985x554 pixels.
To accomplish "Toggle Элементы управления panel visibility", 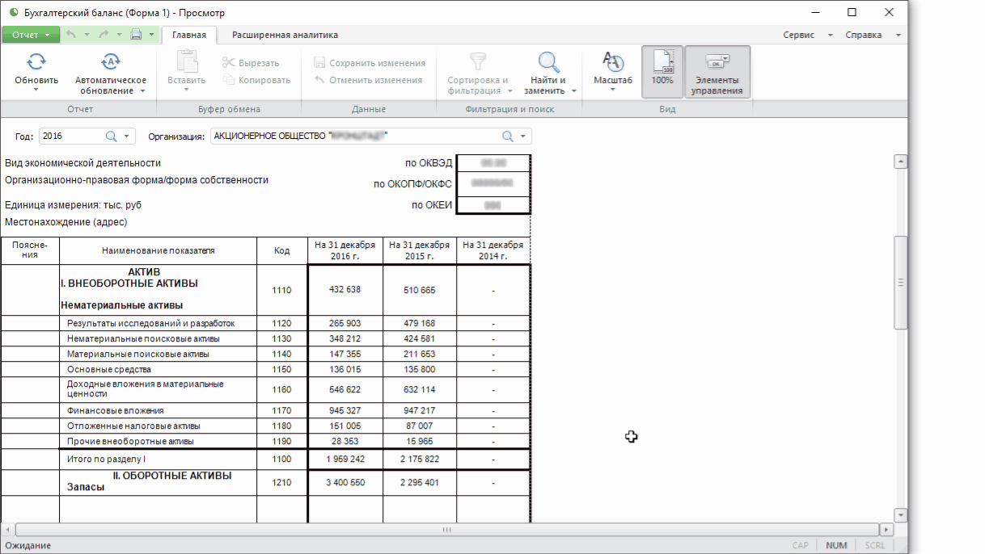I will pyautogui.click(x=717, y=71).
